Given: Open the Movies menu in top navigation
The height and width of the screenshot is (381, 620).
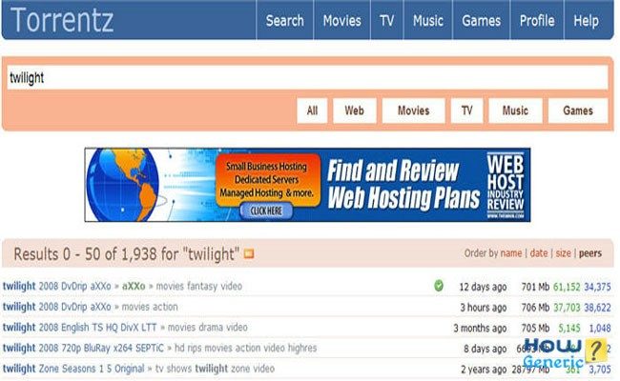Looking at the screenshot, I should coord(342,21).
